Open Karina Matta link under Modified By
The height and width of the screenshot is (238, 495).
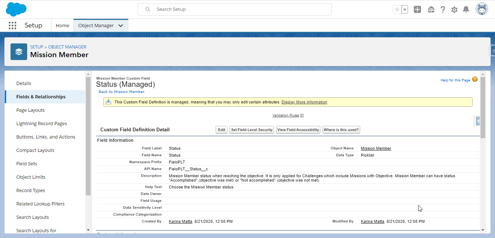click(x=373, y=221)
